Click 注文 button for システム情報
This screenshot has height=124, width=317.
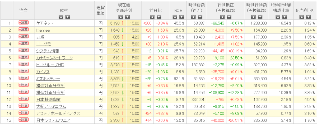pos(24,50)
